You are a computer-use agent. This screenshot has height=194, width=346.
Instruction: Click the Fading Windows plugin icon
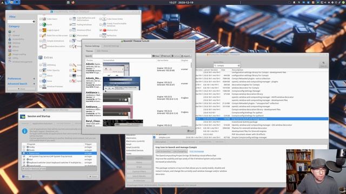[x=74, y=24]
